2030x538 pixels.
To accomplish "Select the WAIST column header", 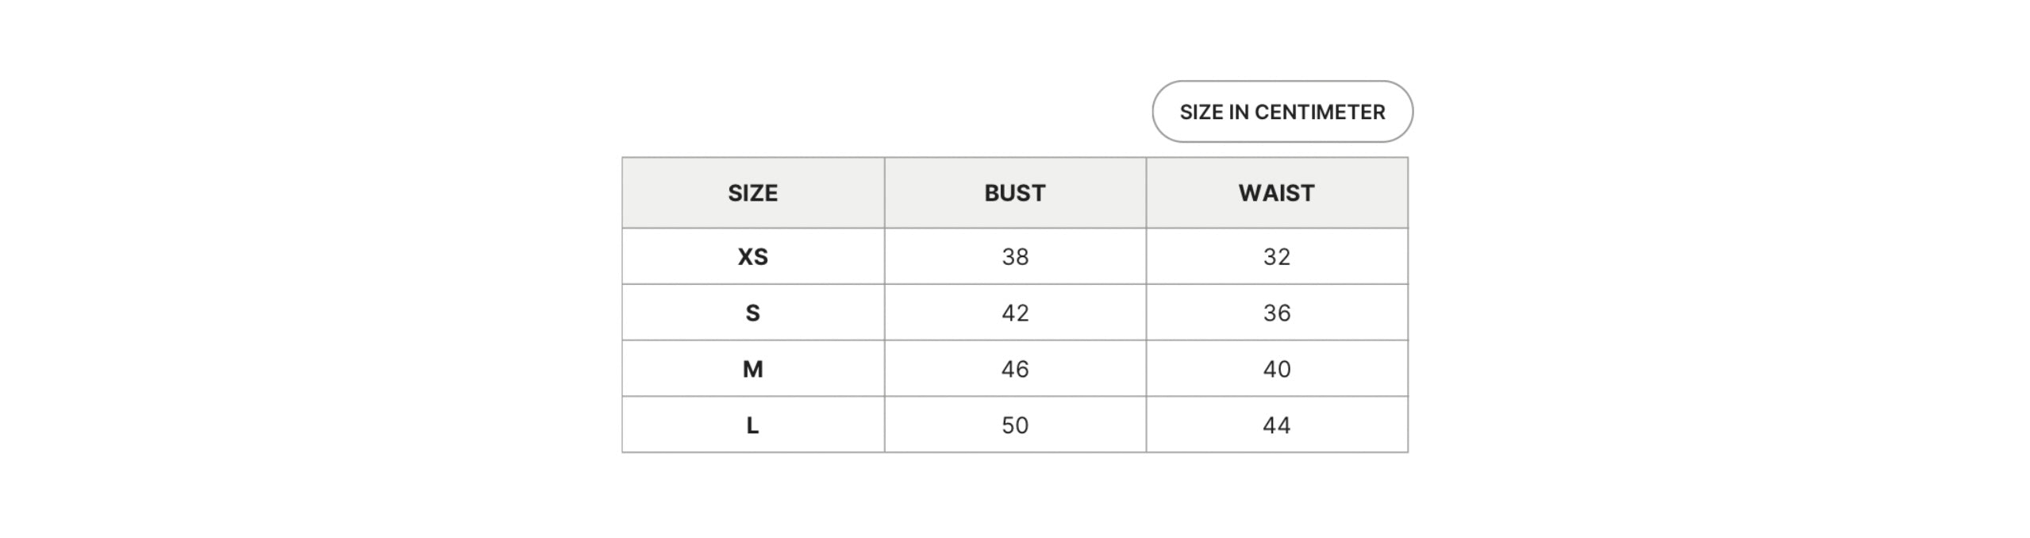I will tap(1277, 193).
